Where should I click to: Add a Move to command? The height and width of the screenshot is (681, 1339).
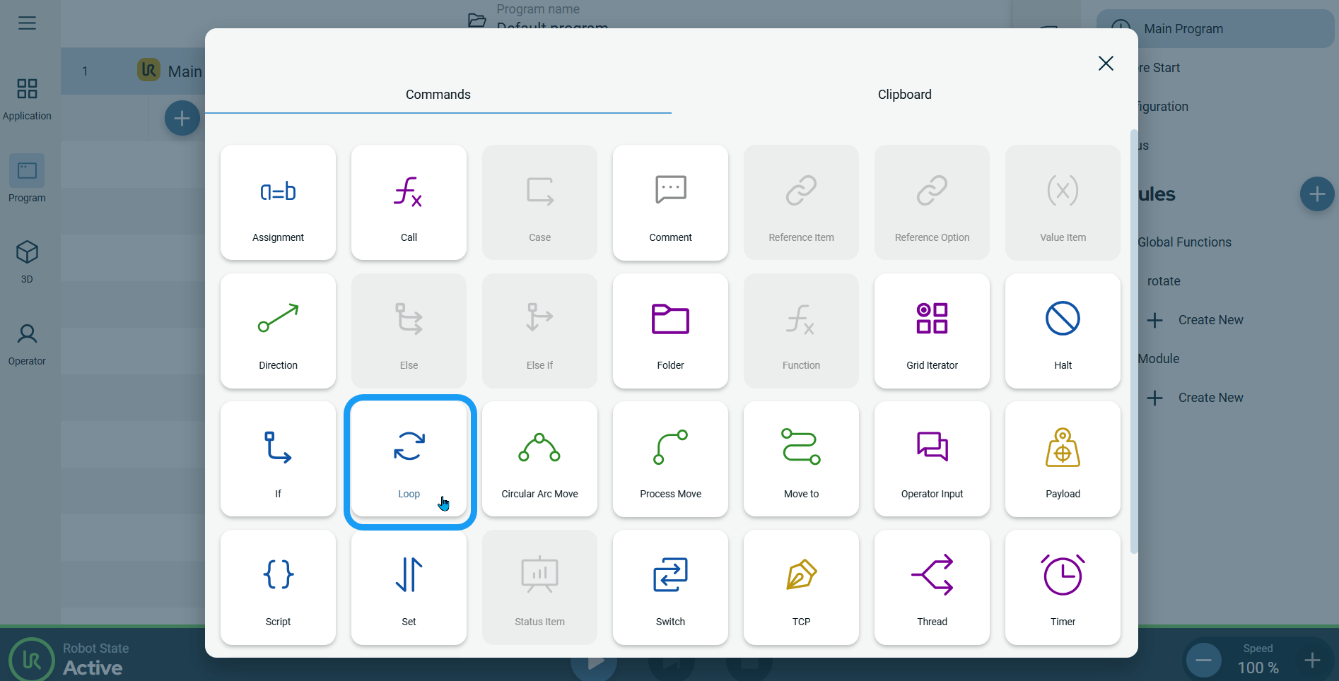click(x=801, y=460)
